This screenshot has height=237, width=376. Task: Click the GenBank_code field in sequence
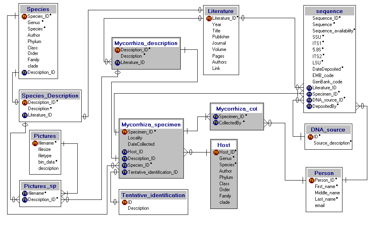327,82
